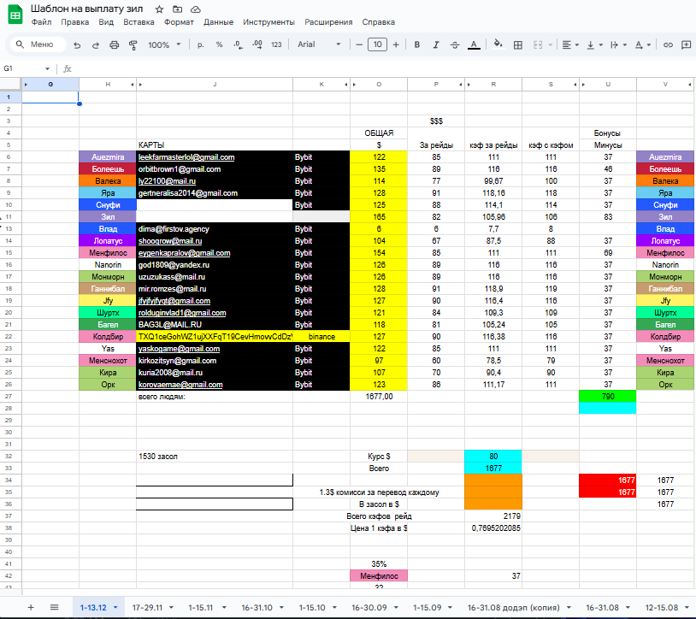Expand hidden columns after column K
Viewport: 696px width, 619px height.
(345, 85)
